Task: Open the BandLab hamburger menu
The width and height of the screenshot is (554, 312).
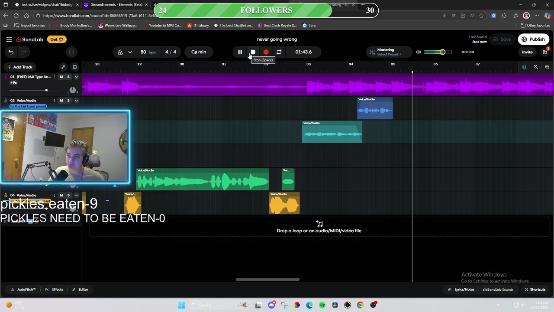Action: click(x=9, y=39)
